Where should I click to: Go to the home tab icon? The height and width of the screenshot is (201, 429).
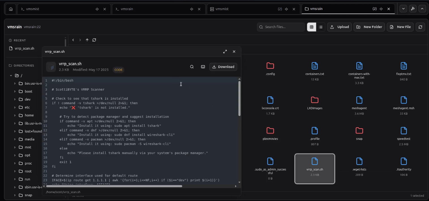[11, 9]
